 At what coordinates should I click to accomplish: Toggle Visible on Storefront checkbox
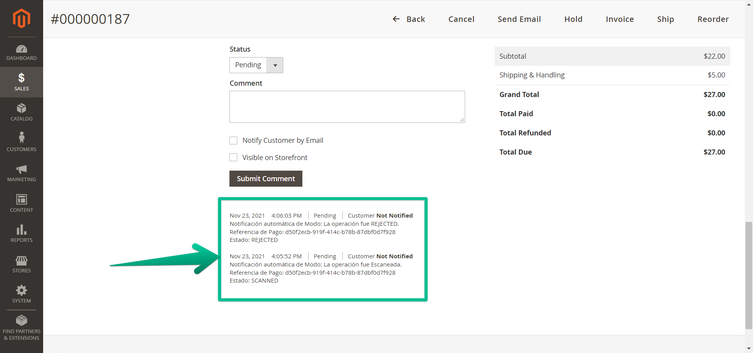pyautogui.click(x=233, y=157)
